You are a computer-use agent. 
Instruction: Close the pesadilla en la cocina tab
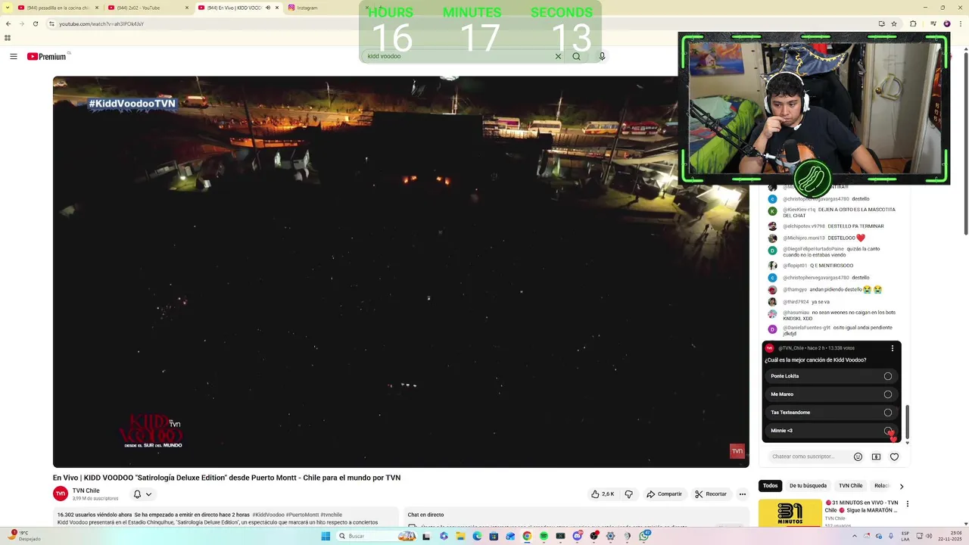97,8
